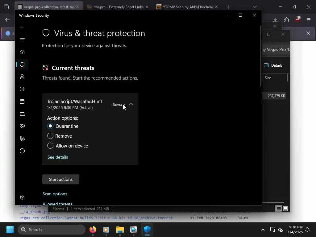The width and height of the screenshot is (316, 237).
Task: Switch File Explorer to large thumbnails view
Action: (x=285, y=209)
